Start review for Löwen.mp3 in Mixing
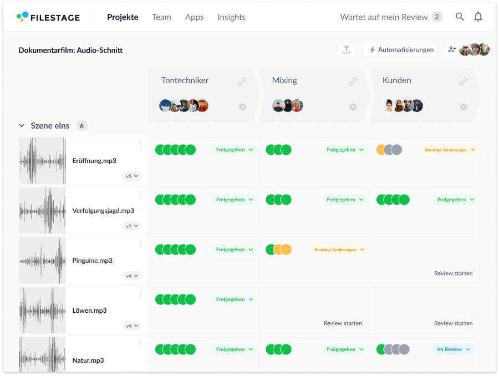 pos(343,323)
